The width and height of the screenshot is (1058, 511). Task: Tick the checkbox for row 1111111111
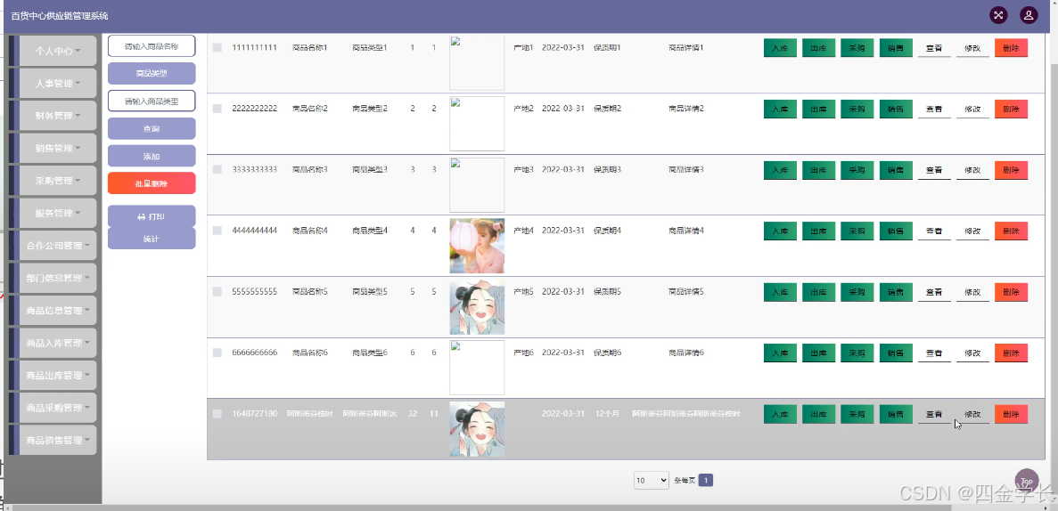pyautogui.click(x=217, y=48)
